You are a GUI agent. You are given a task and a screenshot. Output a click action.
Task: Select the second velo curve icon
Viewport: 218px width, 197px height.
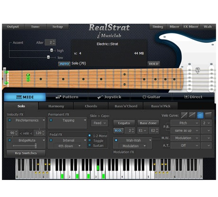click(x=192, y=116)
